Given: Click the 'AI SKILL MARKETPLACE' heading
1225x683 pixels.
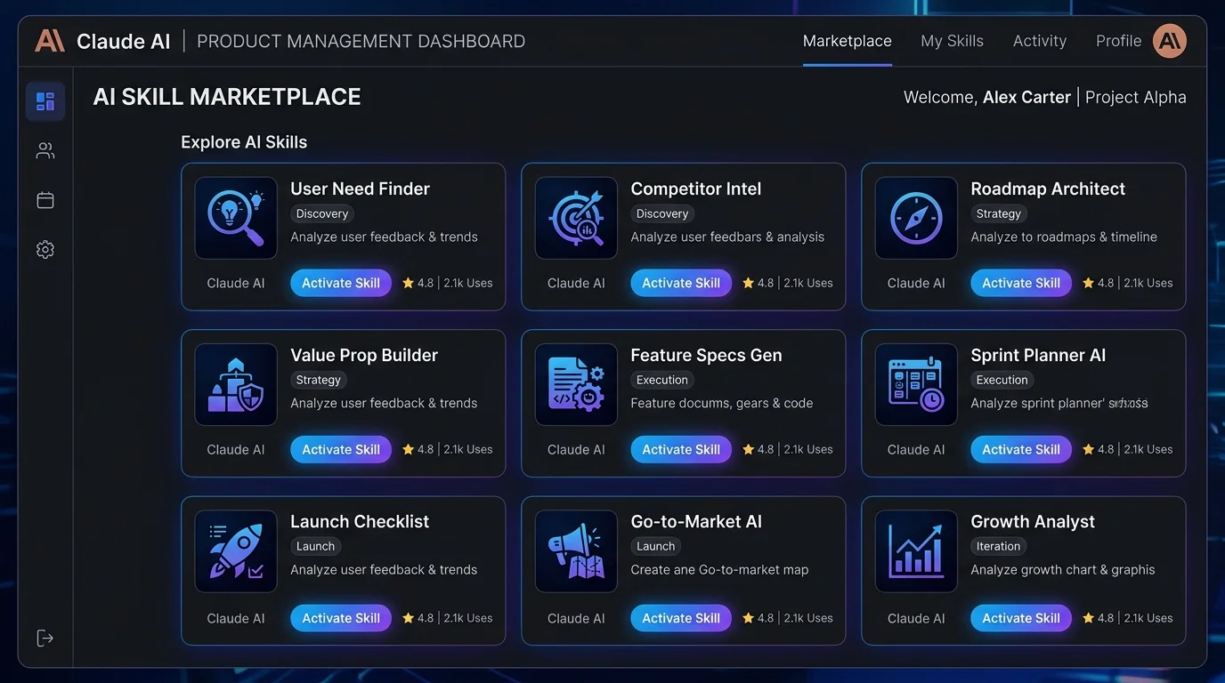Looking at the screenshot, I should pyautogui.click(x=227, y=97).
